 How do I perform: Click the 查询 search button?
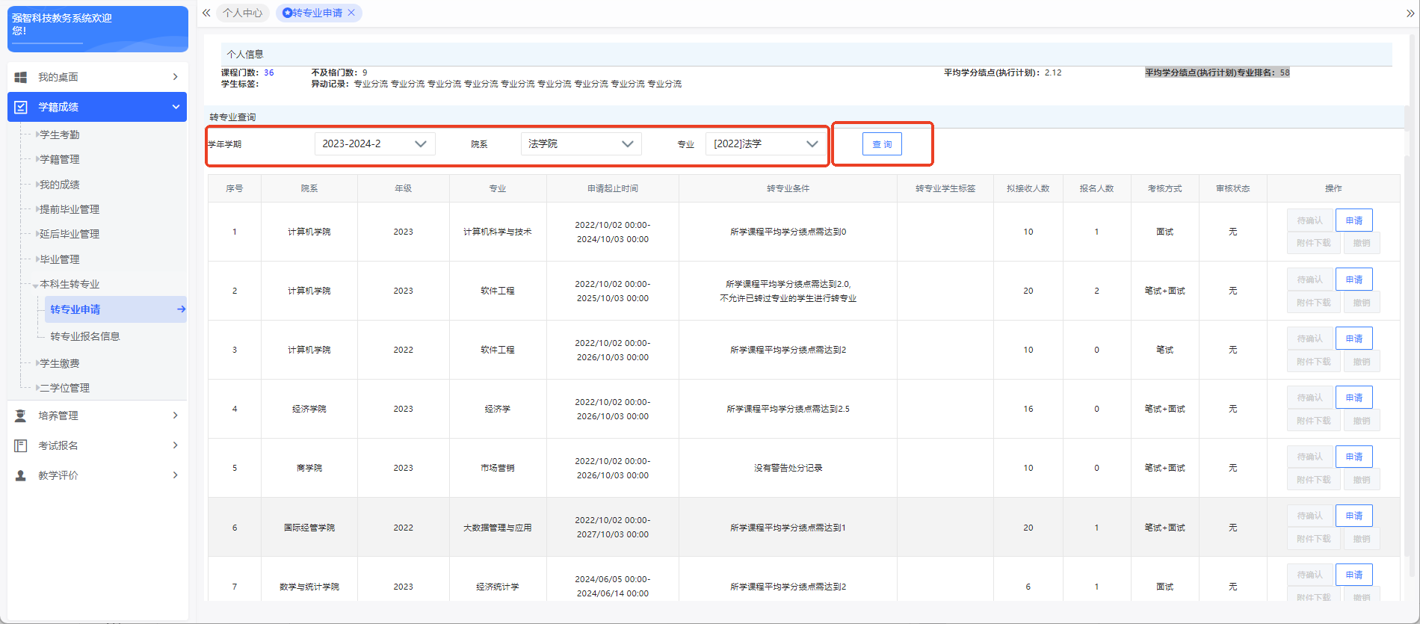click(882, 144)
